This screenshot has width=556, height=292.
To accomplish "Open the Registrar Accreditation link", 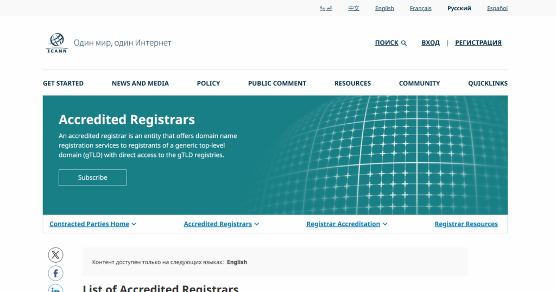I will point(343,224).
